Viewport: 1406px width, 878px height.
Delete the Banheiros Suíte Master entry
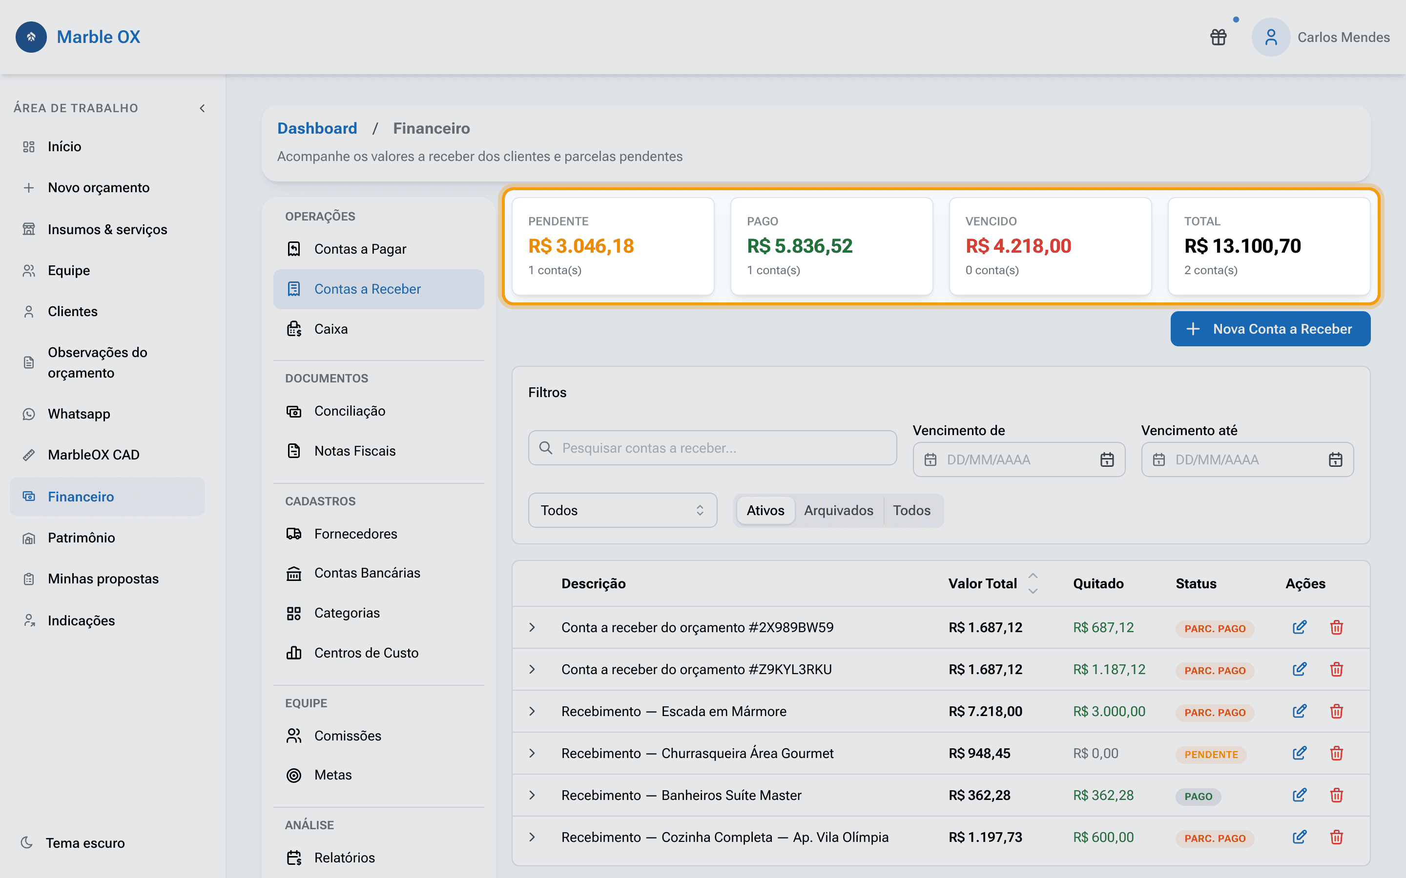pos(1336,795)
